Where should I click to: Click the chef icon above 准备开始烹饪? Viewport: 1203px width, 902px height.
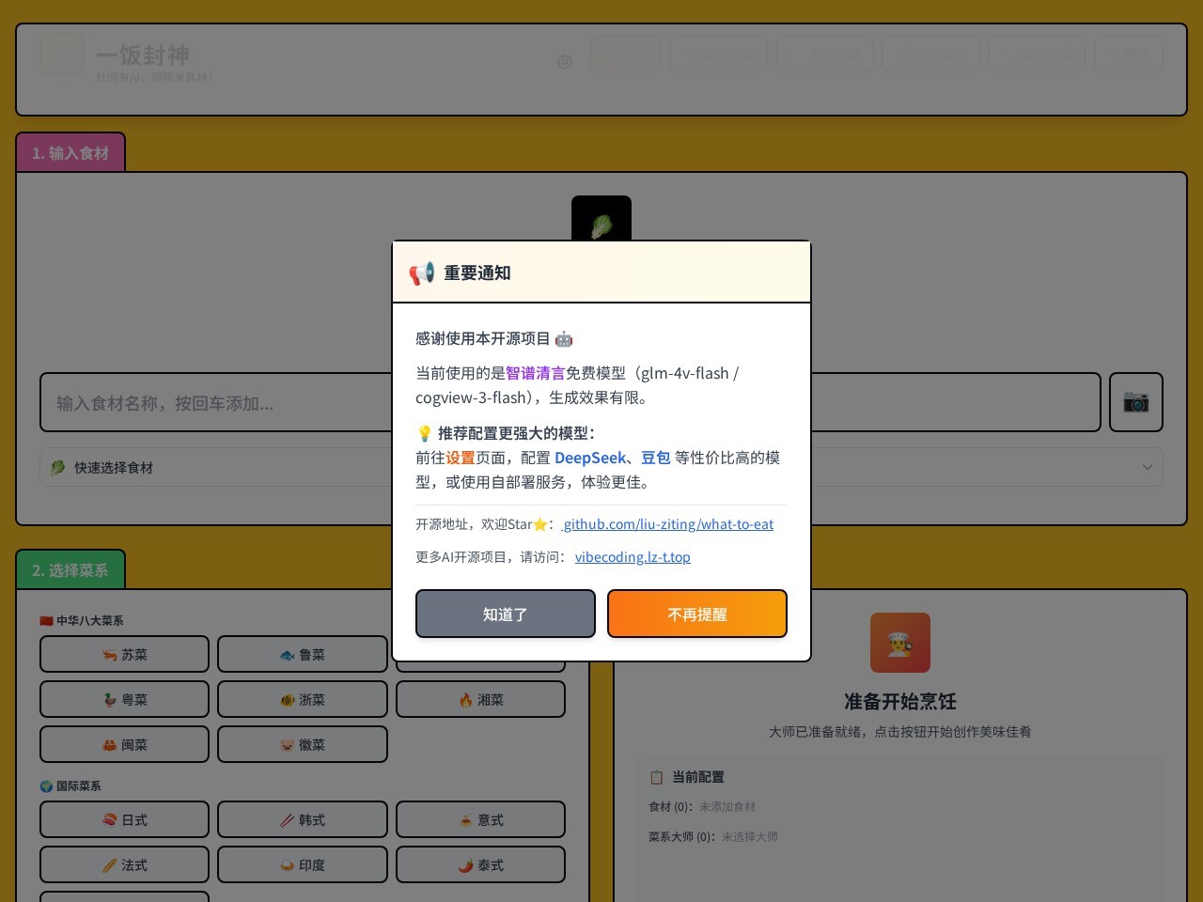(900, 643)
